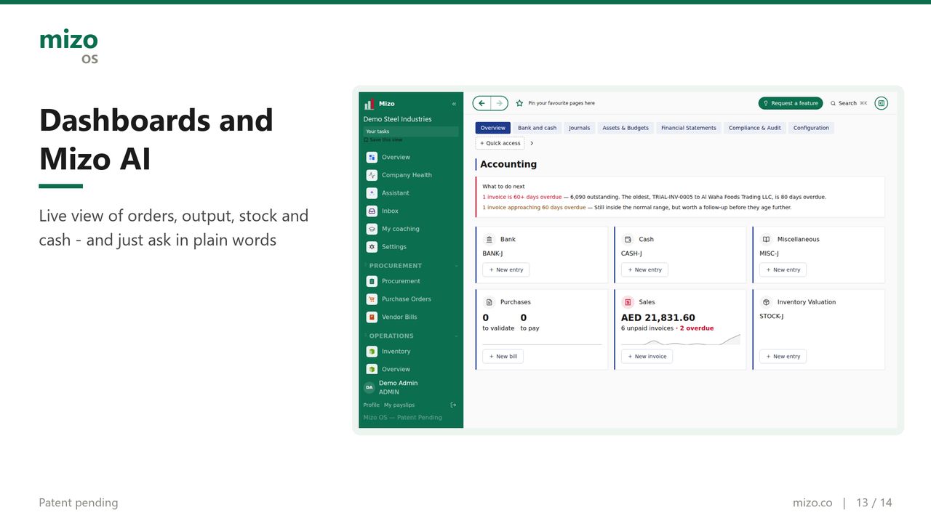This screenshot has height=523, width=931.
Task: Open Vendor Bills in the sidebar
Action: (x=411, y=317)
